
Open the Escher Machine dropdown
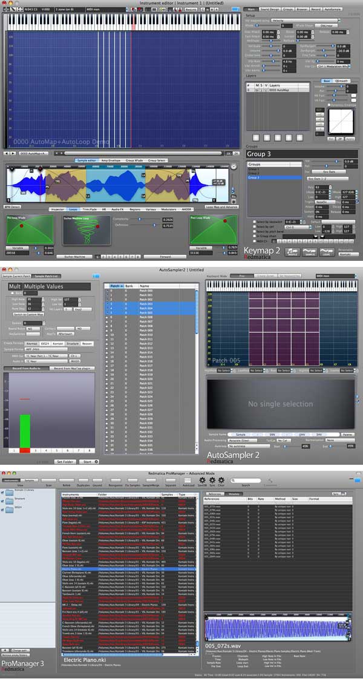point(74,257)
